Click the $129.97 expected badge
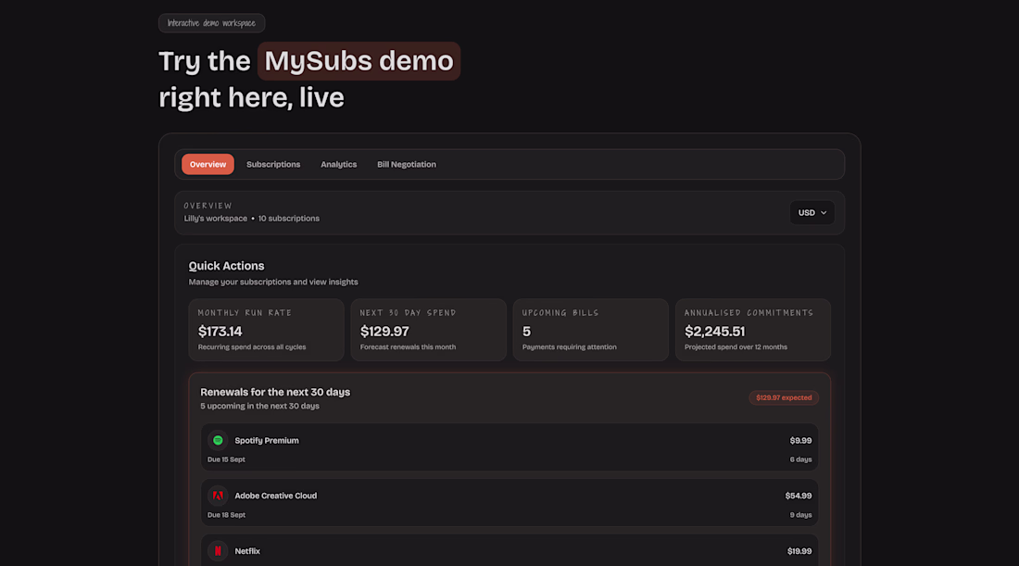The height and width of the screenshot is (566, 1019). pyautogui.click(x=784, y=397)
